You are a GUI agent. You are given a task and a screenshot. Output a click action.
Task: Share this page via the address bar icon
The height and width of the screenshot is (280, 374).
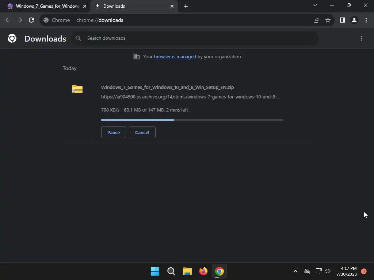316,20
